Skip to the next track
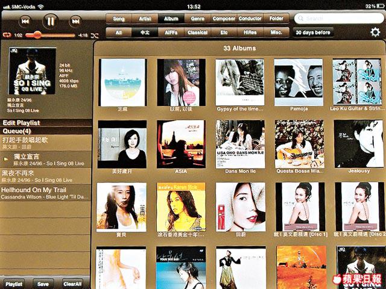386x289 pixels. [x=75, y=22]
